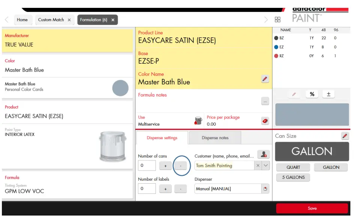
Task: Click the large GALLON can size display
Action: pos(312,152)
